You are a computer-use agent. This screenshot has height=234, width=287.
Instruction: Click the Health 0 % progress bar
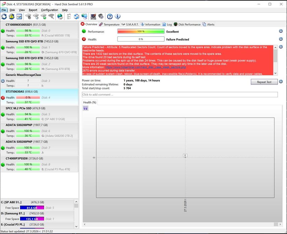[x=141, y=39]
